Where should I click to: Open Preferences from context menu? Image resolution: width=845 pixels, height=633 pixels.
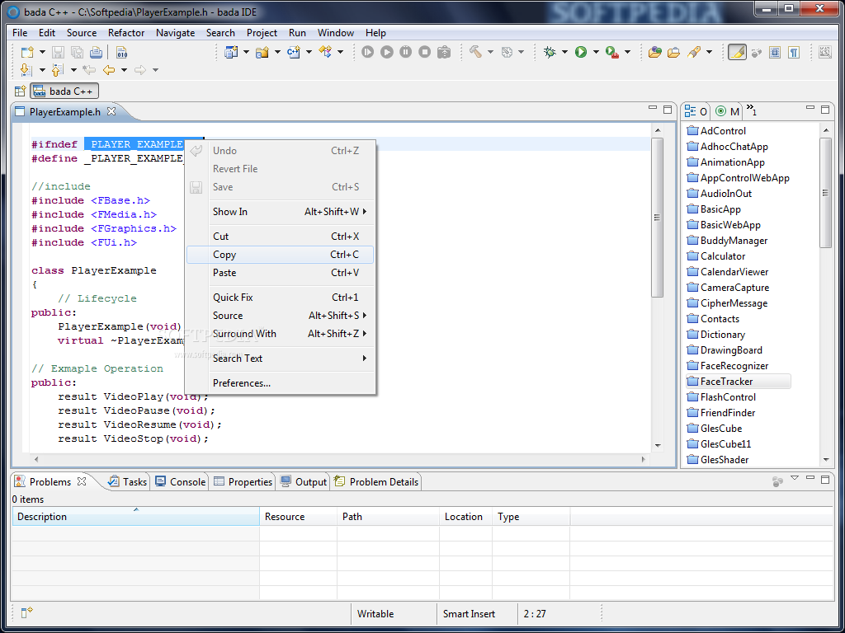(x=281, y=383)
